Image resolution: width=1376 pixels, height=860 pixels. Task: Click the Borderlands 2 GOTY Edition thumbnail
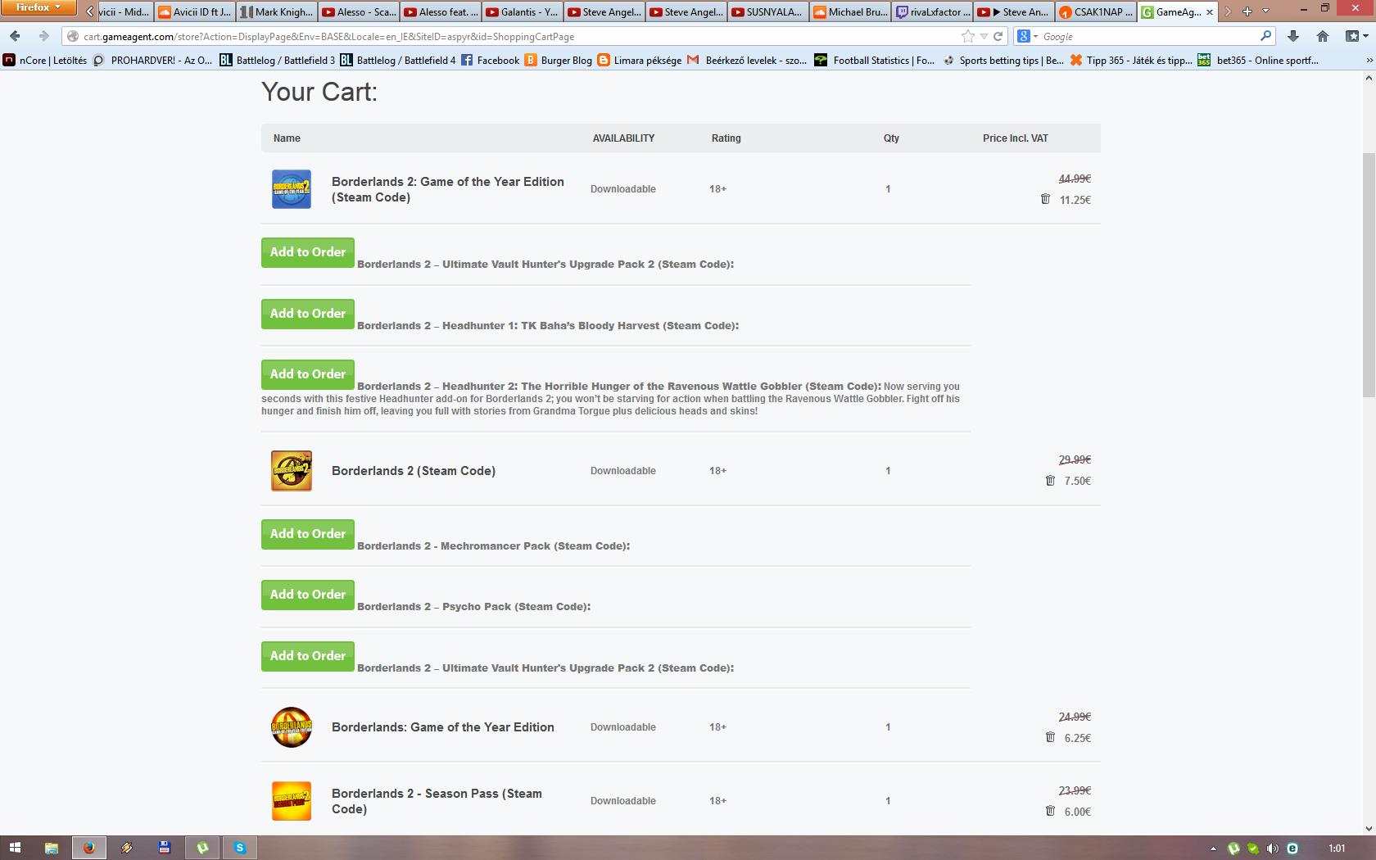click(292, 189)
